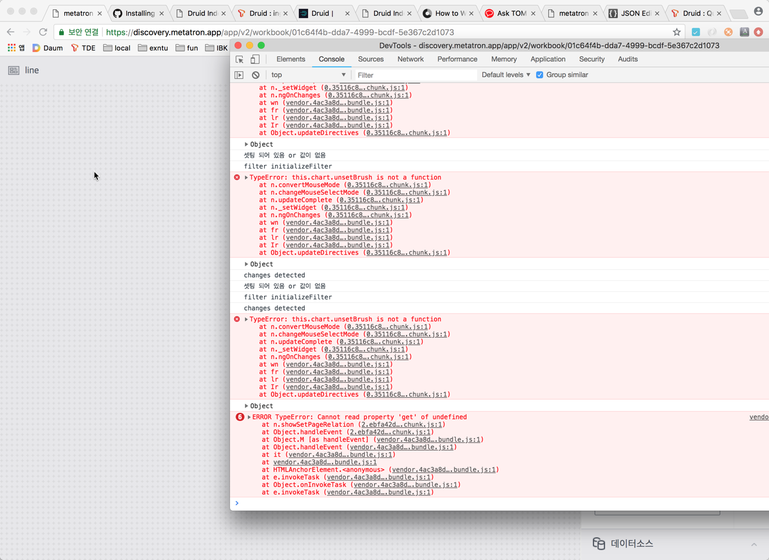Bookmark page with the star icon

(676, 32)
